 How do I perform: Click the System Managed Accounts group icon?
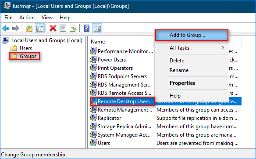coord(93,135)
